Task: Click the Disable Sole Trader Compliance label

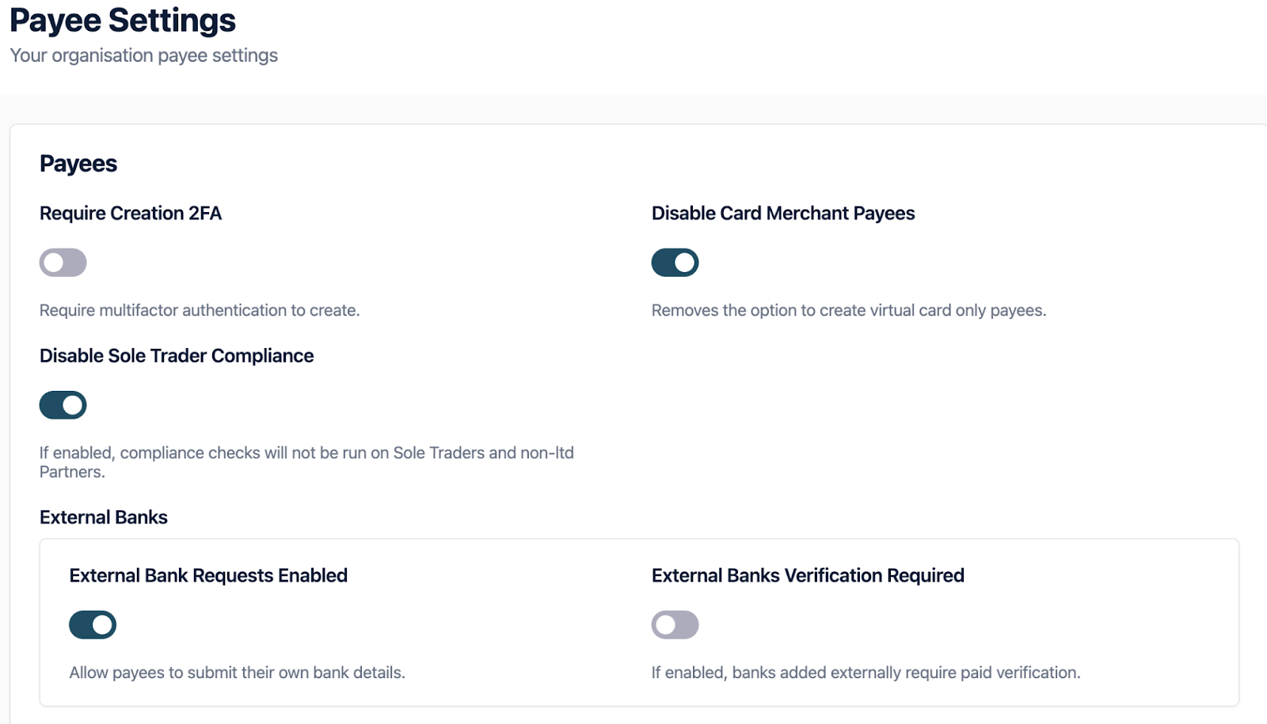Action: click(x=177, y=356)
